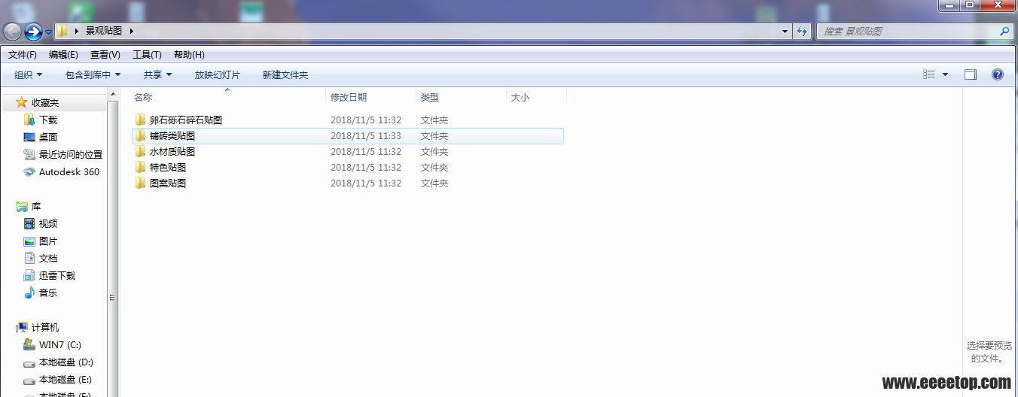Click the 铺砖类贴图 folder name
Screen dimensions: 1018x397
point(172,136)
